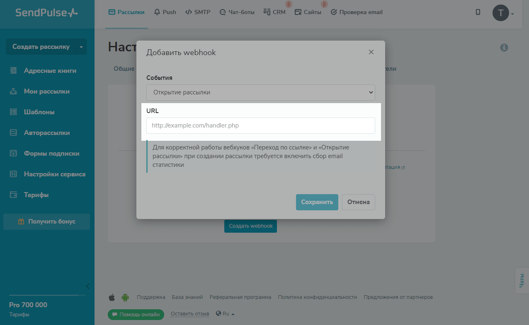Open the Push notifications bell tab
This screenshot has height=325, width=529.
click(165, 12)
